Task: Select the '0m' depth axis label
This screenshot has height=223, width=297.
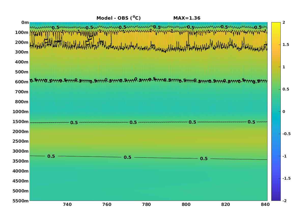Action: pyautogui.click(x=25, y=23)
